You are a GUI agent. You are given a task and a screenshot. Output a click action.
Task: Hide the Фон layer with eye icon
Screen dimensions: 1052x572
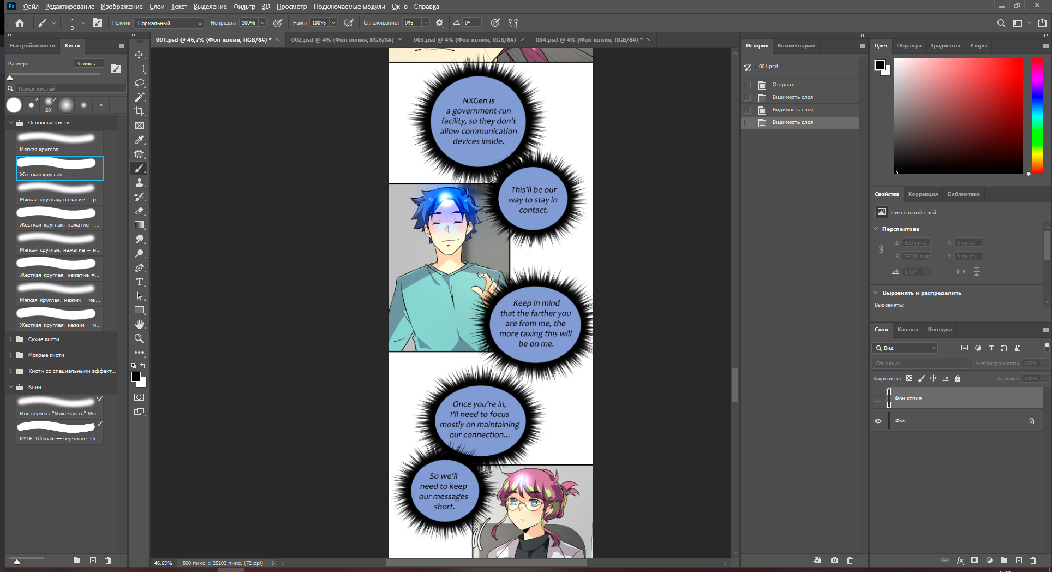[x=877, y=421]
